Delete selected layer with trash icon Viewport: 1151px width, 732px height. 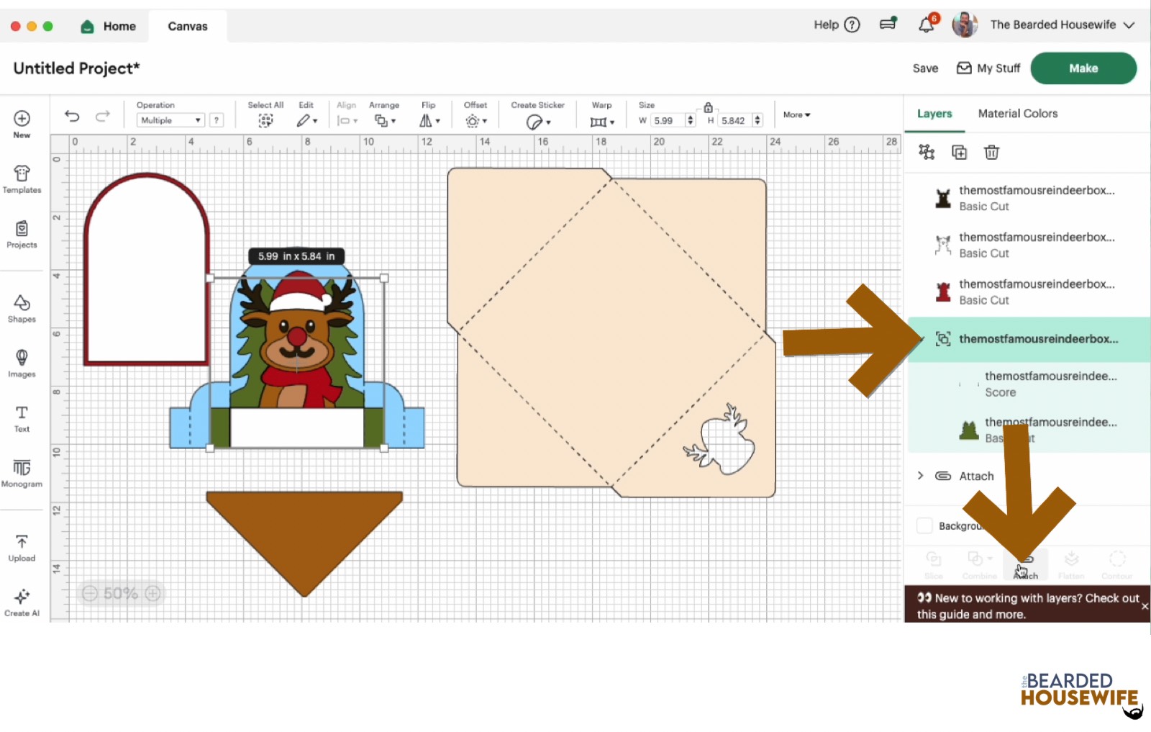click(991, 152)
